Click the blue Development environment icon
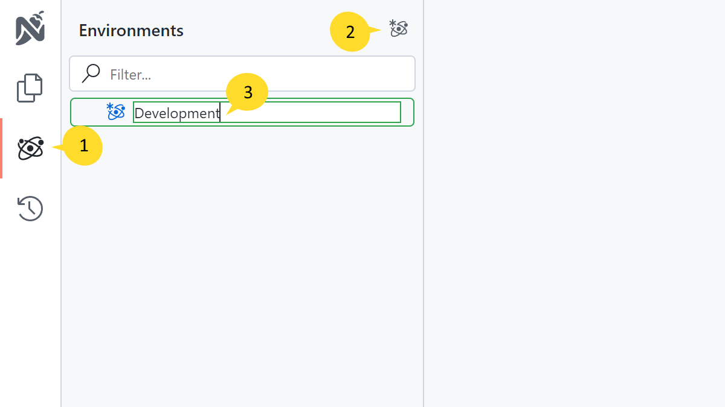The width and height of the screenshot is (725, 407). pyautogui.click(x=115, y=112)
